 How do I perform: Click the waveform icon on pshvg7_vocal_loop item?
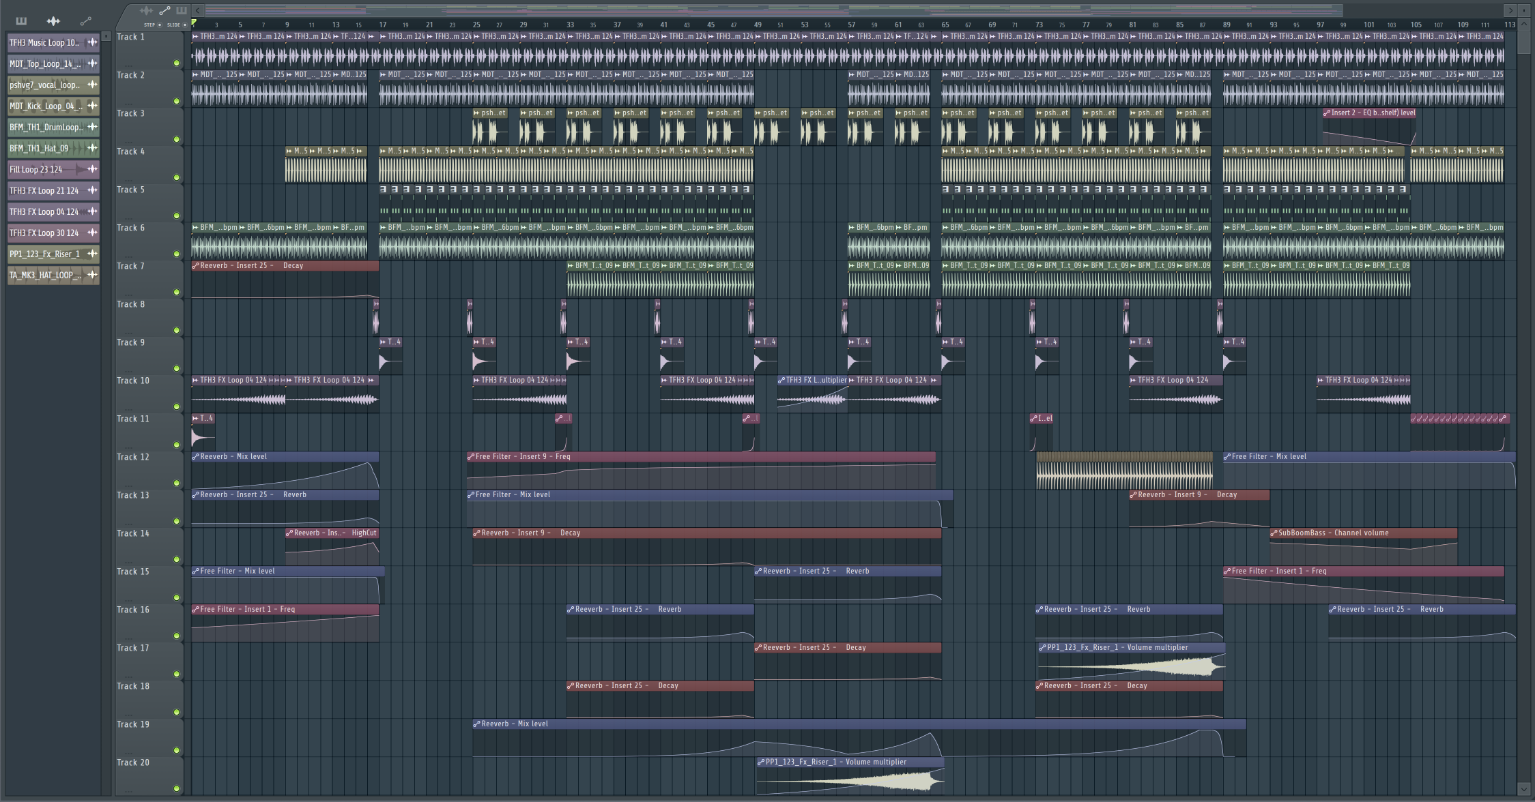pos(92,85)
